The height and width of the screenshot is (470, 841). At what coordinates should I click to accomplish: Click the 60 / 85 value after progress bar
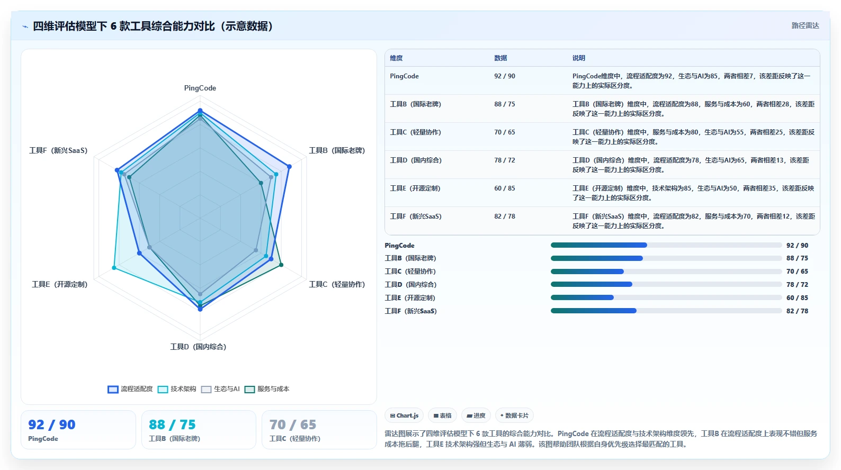(797, 298)
